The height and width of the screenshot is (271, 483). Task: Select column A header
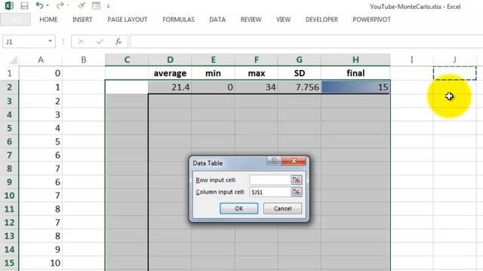tap(41, 59)
